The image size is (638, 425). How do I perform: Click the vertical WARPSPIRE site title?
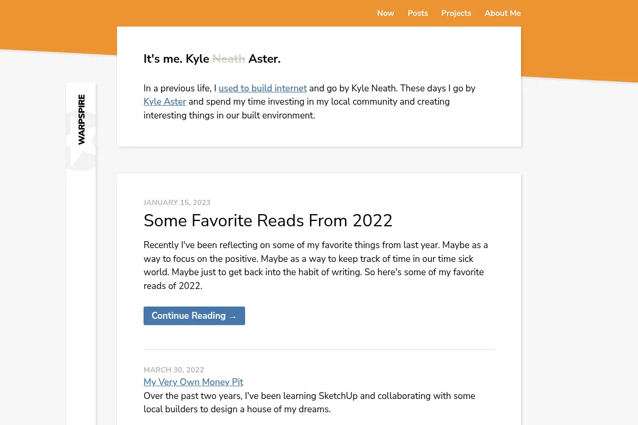coord(81,120)
